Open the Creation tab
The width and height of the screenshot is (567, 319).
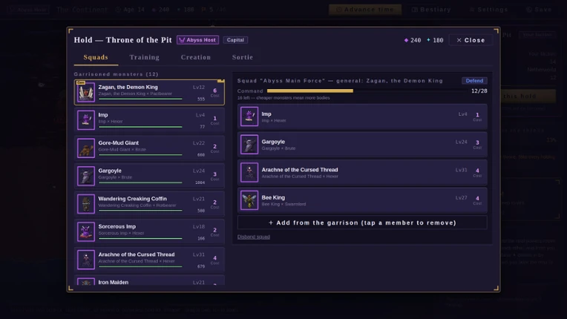[196, 57]
